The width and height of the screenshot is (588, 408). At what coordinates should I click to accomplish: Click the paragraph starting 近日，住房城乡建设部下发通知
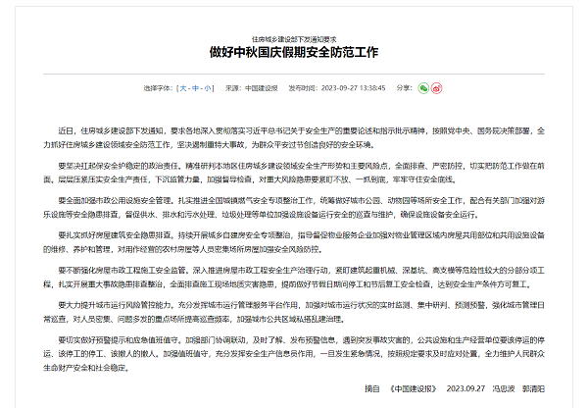(294, 137)
